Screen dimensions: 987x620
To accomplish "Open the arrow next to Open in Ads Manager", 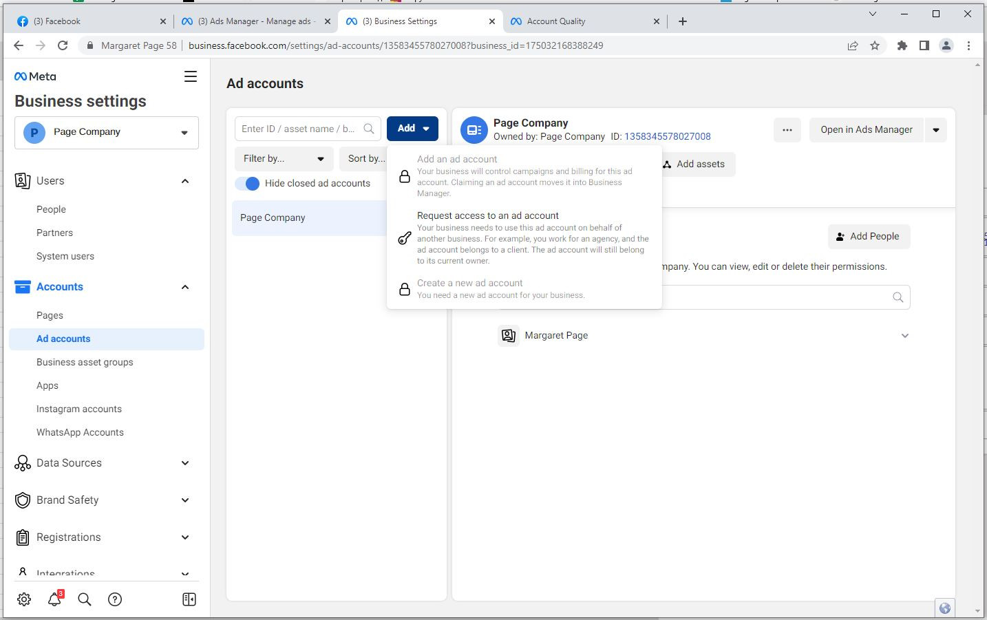I will tap(936, 130).
